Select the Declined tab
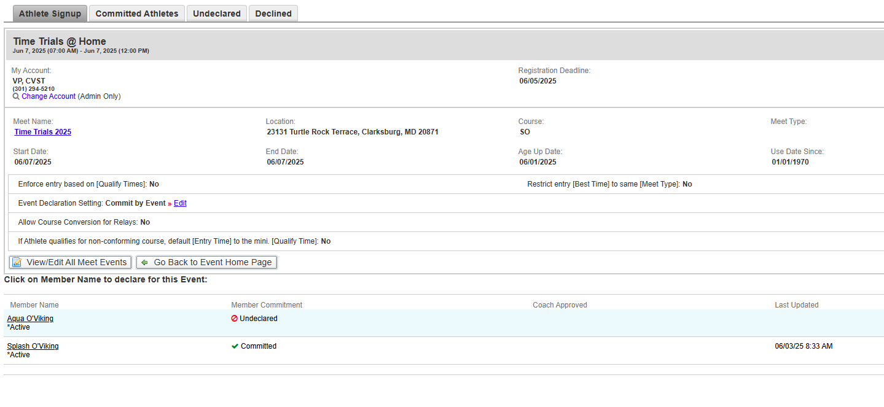 click(x=273, y=14)
